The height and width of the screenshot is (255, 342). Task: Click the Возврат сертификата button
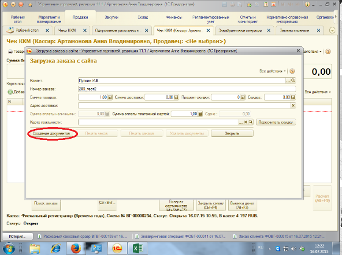point(176,205)
